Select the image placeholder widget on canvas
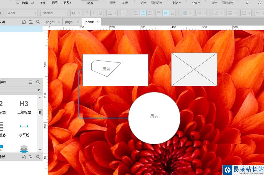The height and width of the screenshot is (175, 264). pos(194,69)
